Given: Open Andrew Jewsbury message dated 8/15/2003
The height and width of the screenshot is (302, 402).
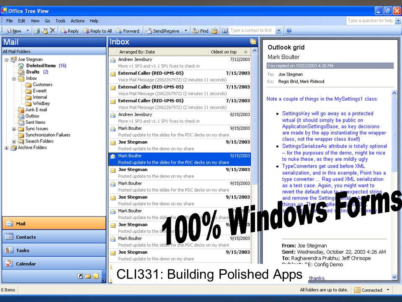Looking at the screenshot, I should [180, 118].
